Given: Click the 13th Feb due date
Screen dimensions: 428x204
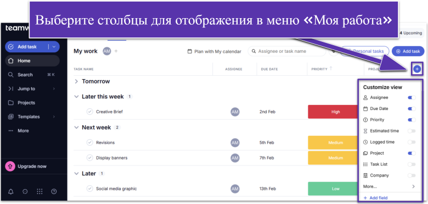Looking at the screenshot, I should [268, 189].
